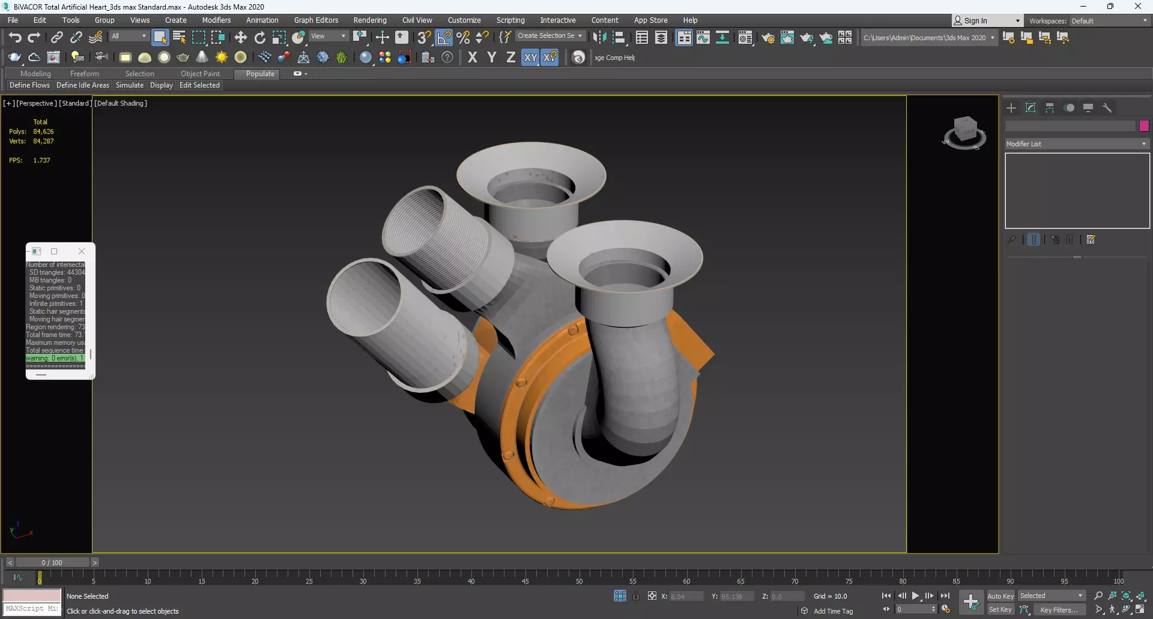Image resolution: width=1153 pixels, height=619 pixels.
Task: Open the Sign In dropdown
Action: tap(987, 20)
